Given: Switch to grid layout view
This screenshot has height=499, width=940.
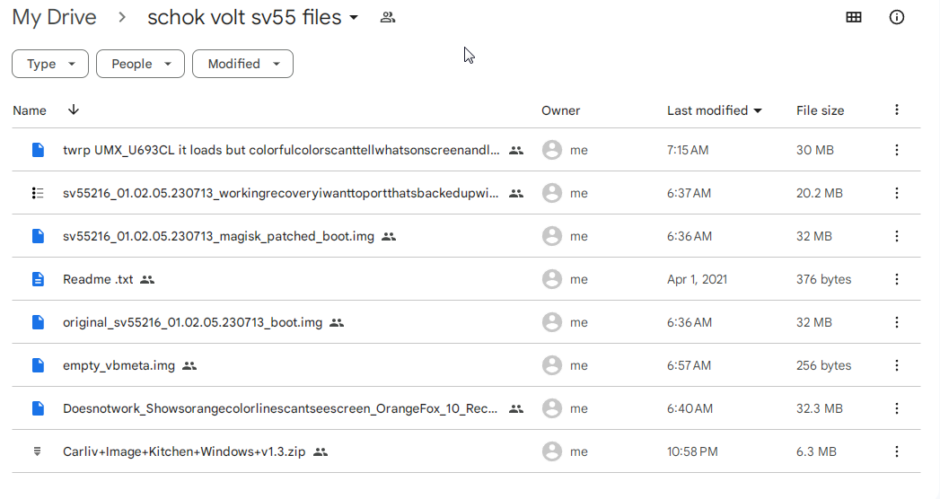Looking at the screenshot, I should click(x=854, y=17).
